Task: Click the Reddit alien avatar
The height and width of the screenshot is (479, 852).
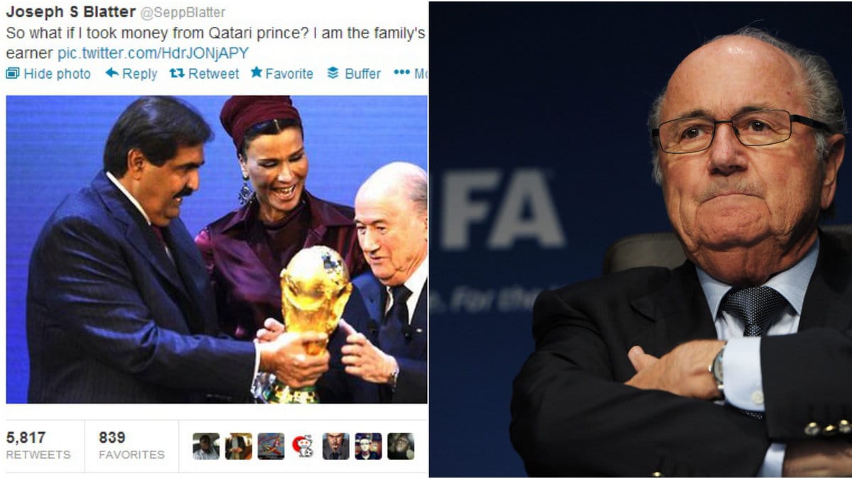Action: (303, 446)
